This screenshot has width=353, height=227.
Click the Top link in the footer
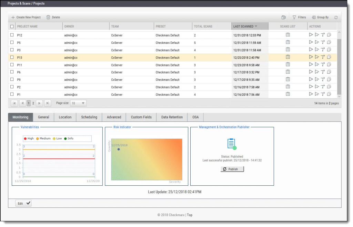[189, 215]
